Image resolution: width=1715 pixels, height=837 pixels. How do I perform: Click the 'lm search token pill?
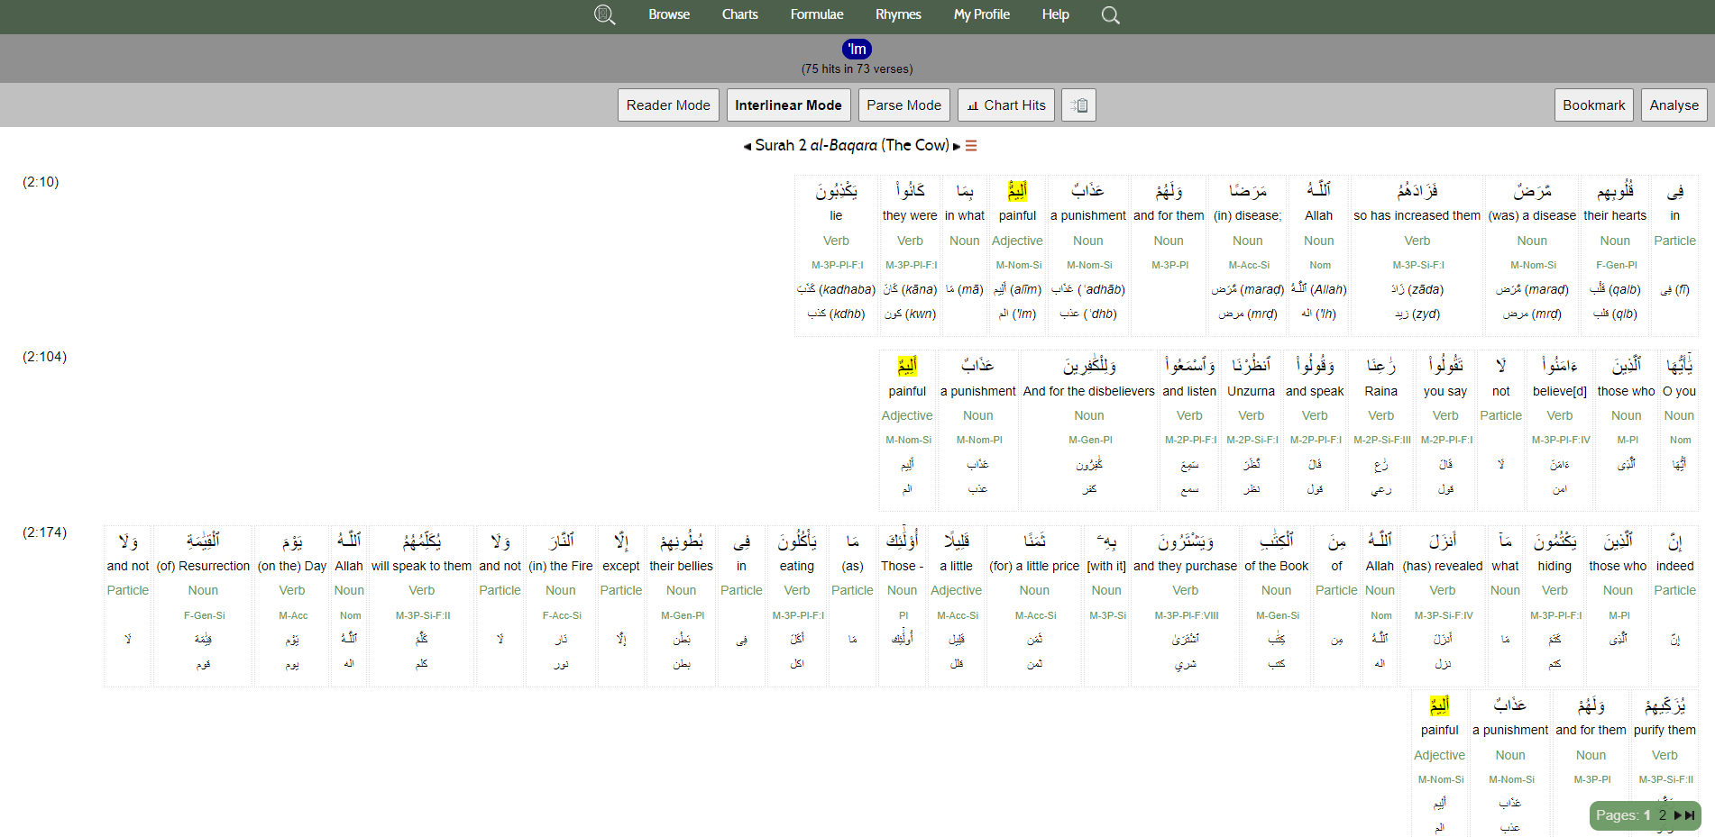click(856, 50)
